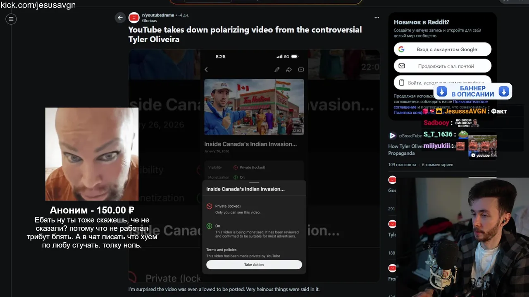Click the post body text about heinous things
This screenshot has height=297, width=529.
[224, 289]
